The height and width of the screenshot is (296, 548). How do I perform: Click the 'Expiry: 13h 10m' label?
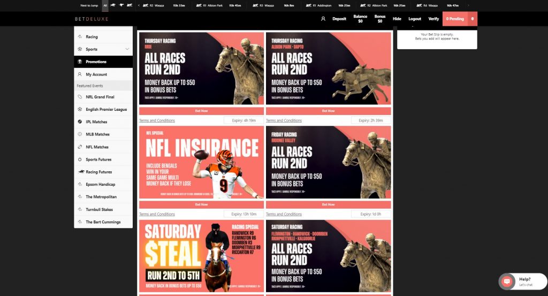(243, 214)
